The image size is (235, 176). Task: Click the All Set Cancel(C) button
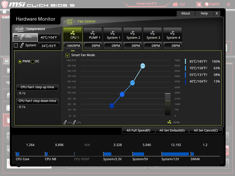coord(206,130)
